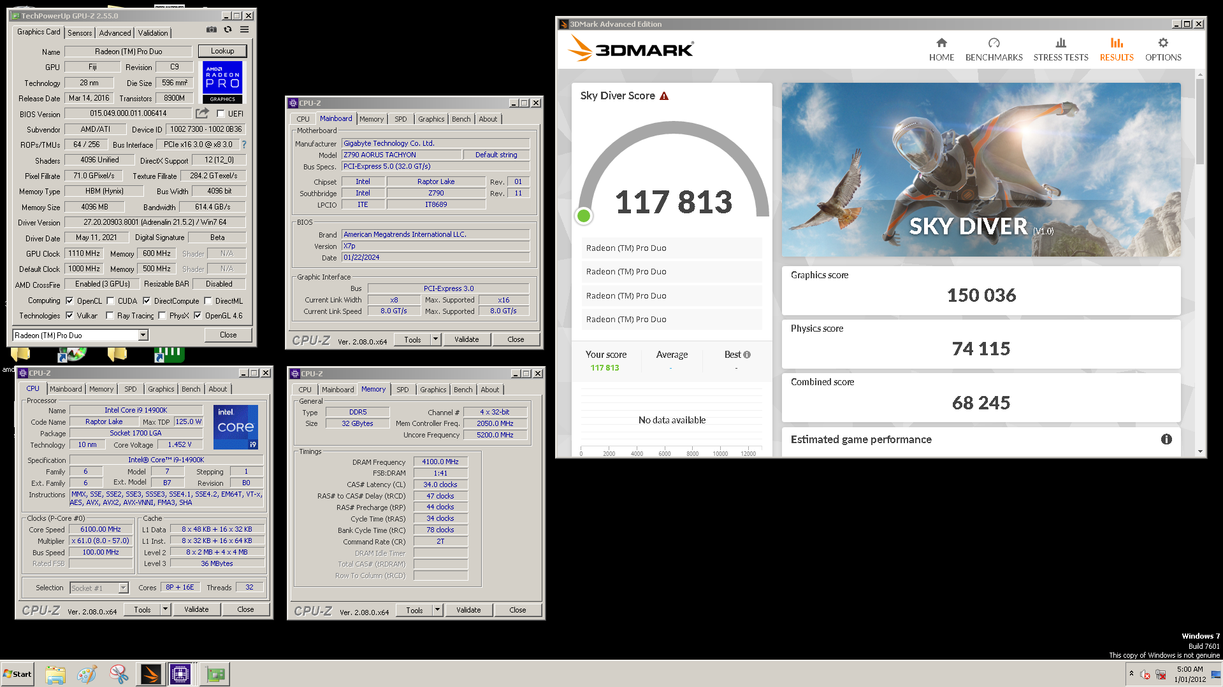Viewport: 1223px width, 687px height.
Task: Open the Windows Start menu
Action: pyautogui.click(x=18, y=674)
